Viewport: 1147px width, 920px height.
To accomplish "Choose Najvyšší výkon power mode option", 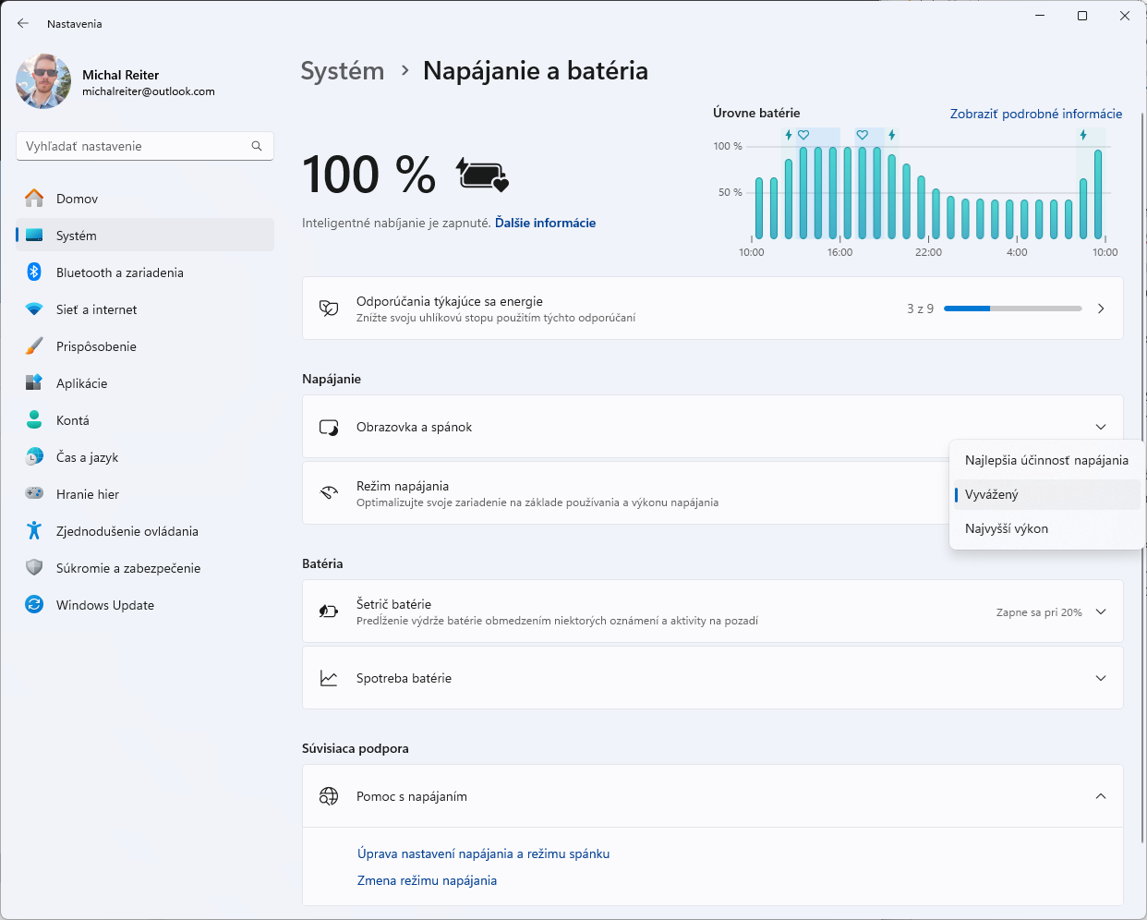I will [x=1007, y=528].
